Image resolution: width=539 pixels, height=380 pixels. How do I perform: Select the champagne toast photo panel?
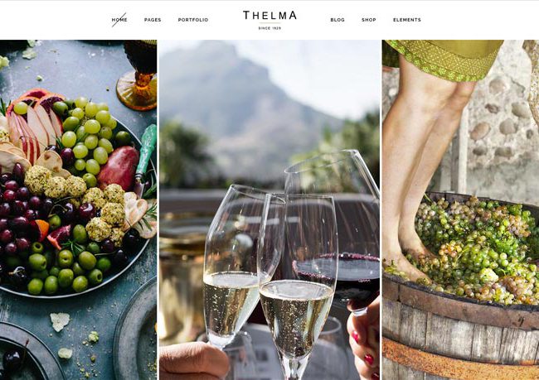point(269,209)
